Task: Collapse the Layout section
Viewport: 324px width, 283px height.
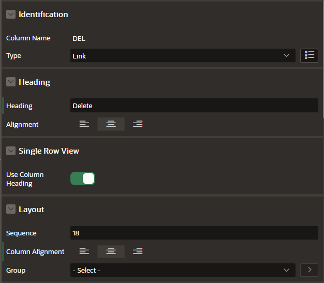Action: coord(11,209)
